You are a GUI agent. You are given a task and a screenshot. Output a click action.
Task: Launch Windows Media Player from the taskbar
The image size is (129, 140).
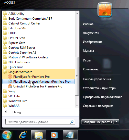click(54, 135)
